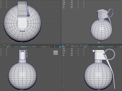Toggle View Transform in front view panel toolbar
This screenshot has width=122, height=91.
tap(60, 47)
